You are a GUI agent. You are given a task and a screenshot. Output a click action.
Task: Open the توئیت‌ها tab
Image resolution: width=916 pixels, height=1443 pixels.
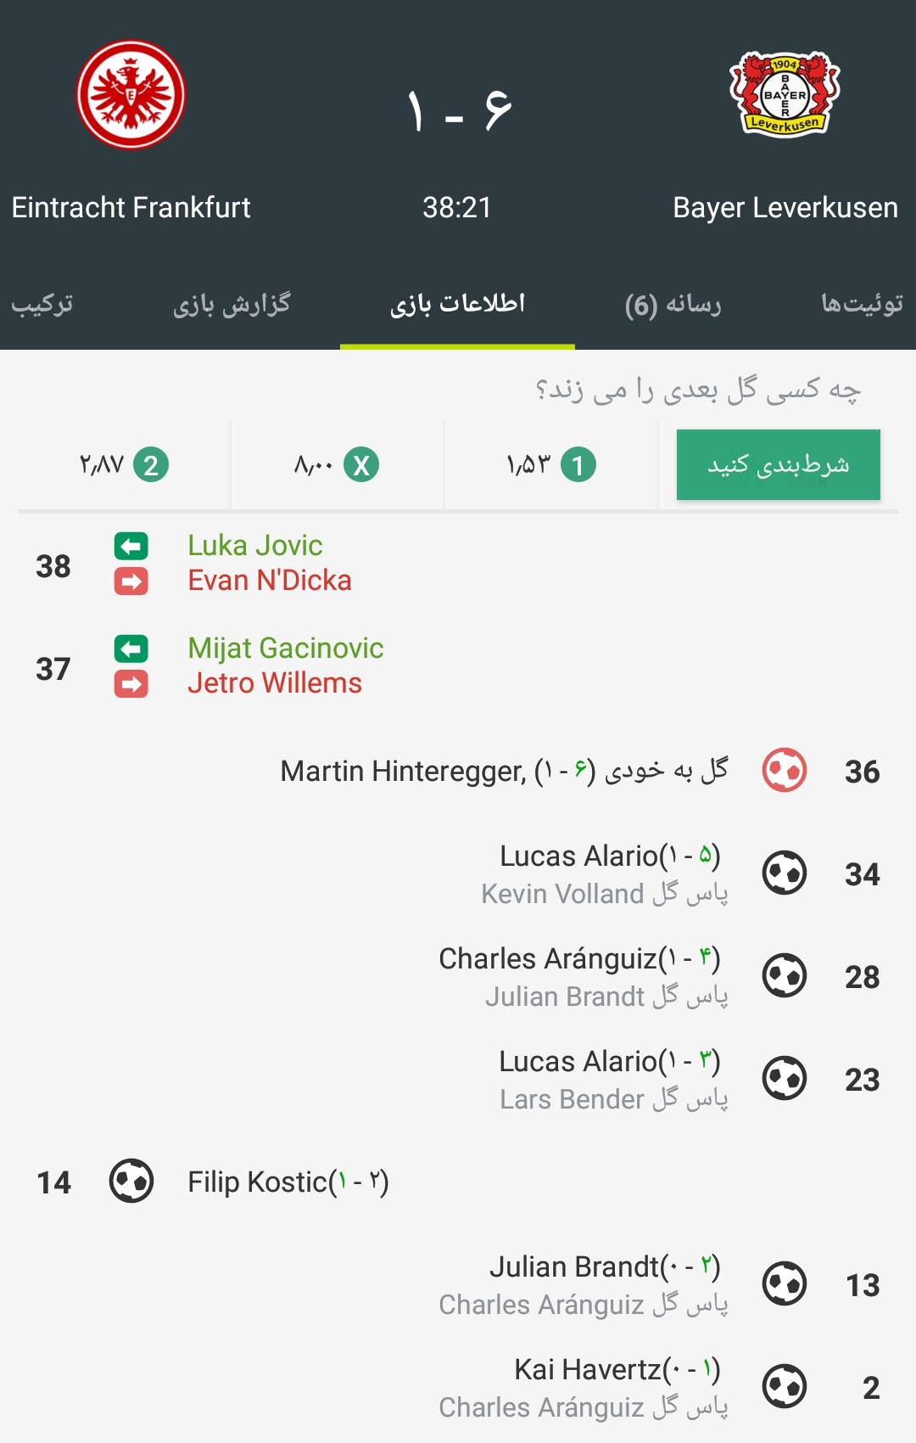coord(862,304)
